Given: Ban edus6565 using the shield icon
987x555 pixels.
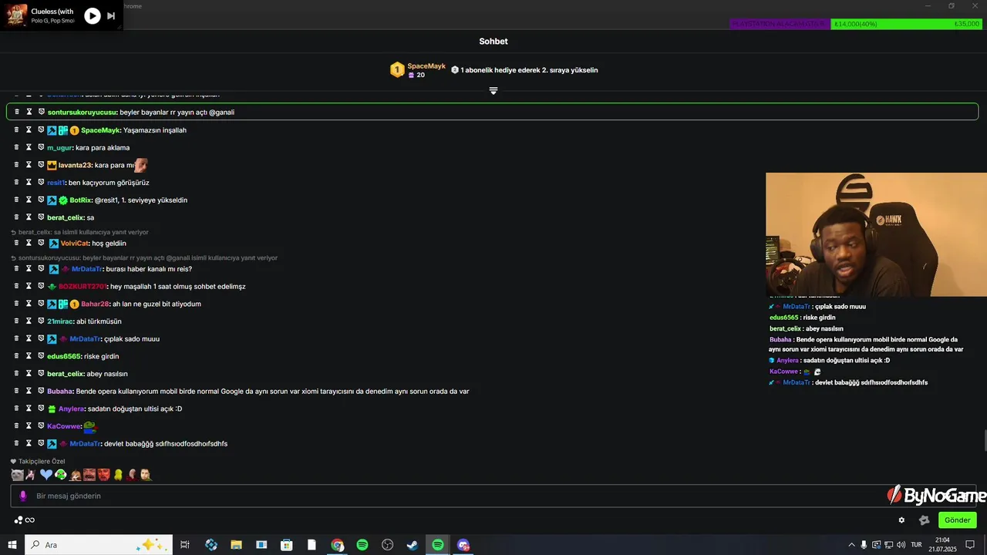Looking at the screenshot, I should [x=42, y=356].
